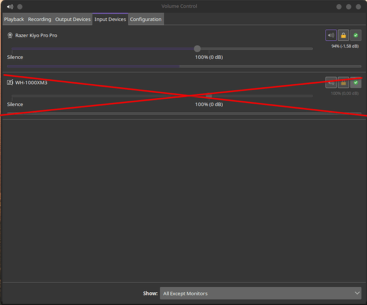Viewport: 367px width, 305px height.
Task: Click the WH-1000XM3 volume slider handle
Action: tap(209, 96)
